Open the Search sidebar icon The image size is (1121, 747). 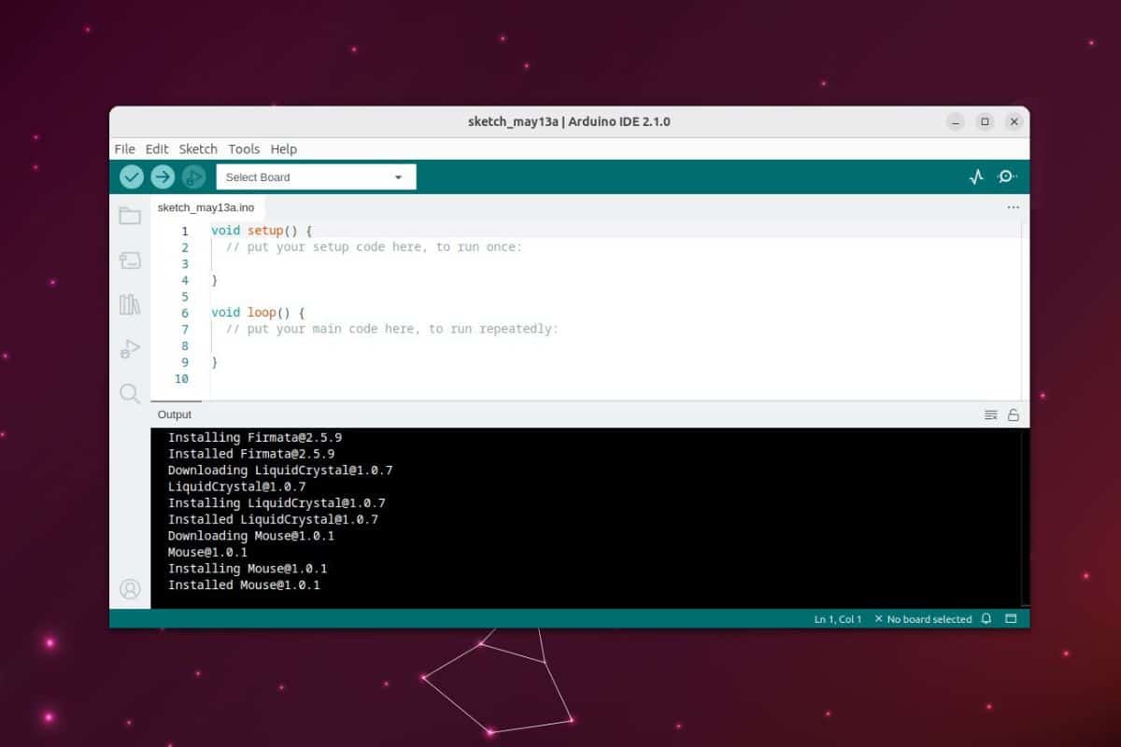tap(130, 393)
